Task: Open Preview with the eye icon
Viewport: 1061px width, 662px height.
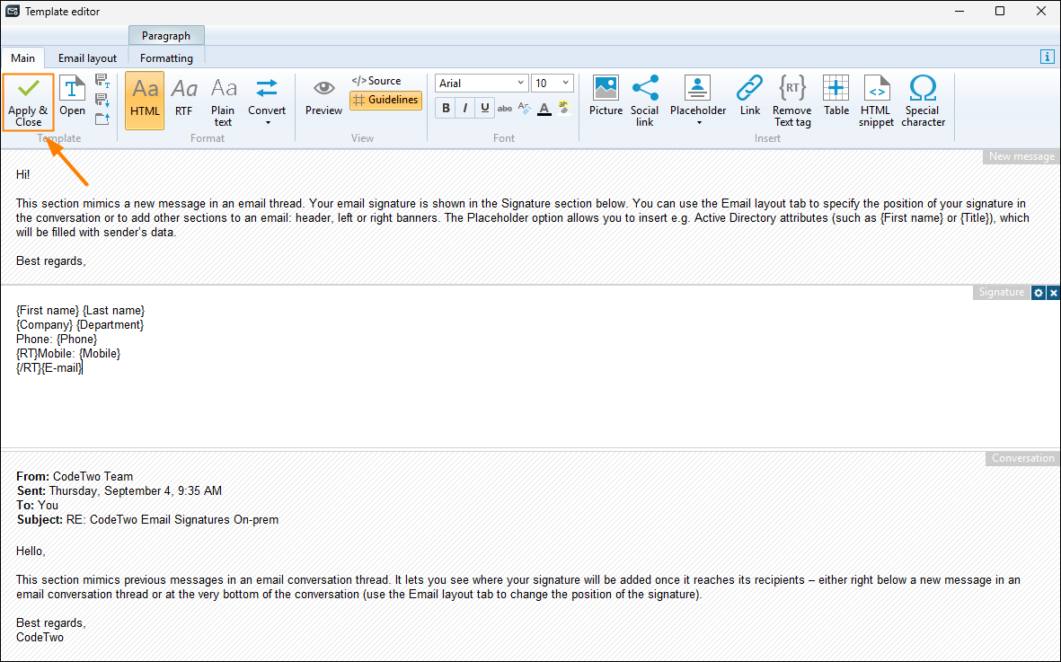Action: click(323, 97)
